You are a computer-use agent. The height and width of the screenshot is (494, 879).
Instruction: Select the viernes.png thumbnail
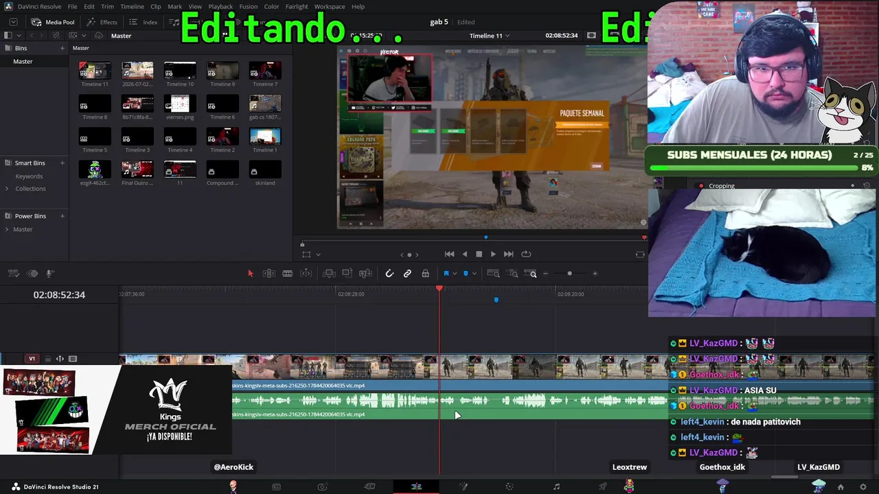180,103
